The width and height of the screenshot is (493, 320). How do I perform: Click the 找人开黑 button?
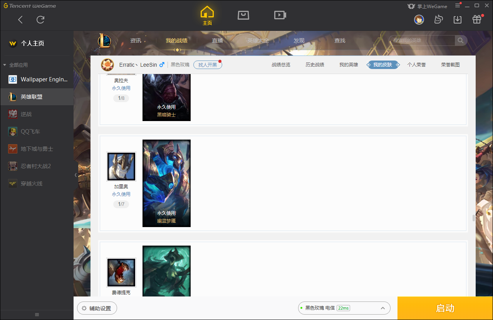(x=208, y=65)
